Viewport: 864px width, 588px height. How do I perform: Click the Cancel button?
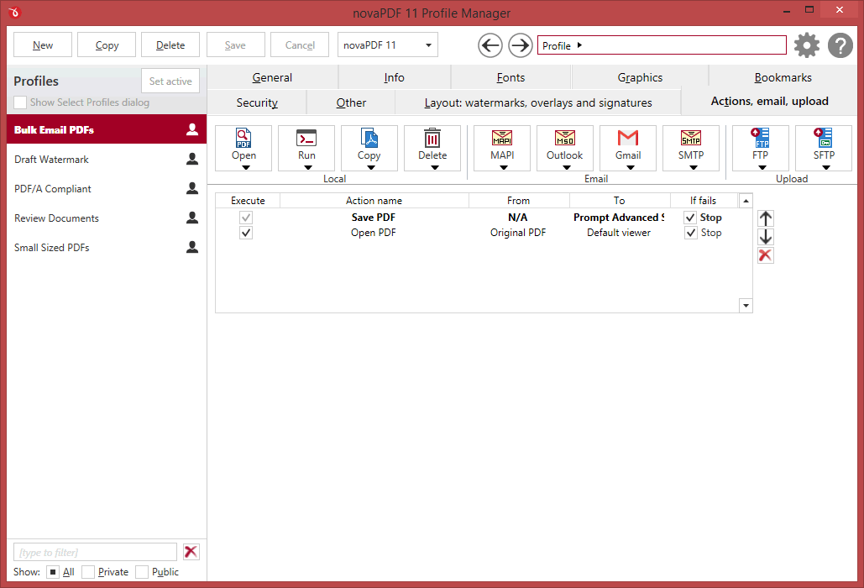[300, 45]
